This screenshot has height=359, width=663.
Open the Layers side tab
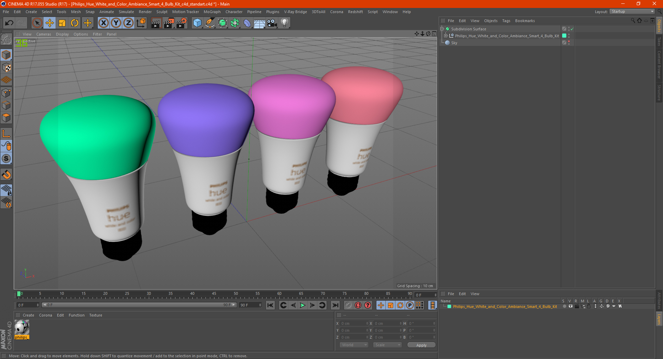tap(659, 319)
